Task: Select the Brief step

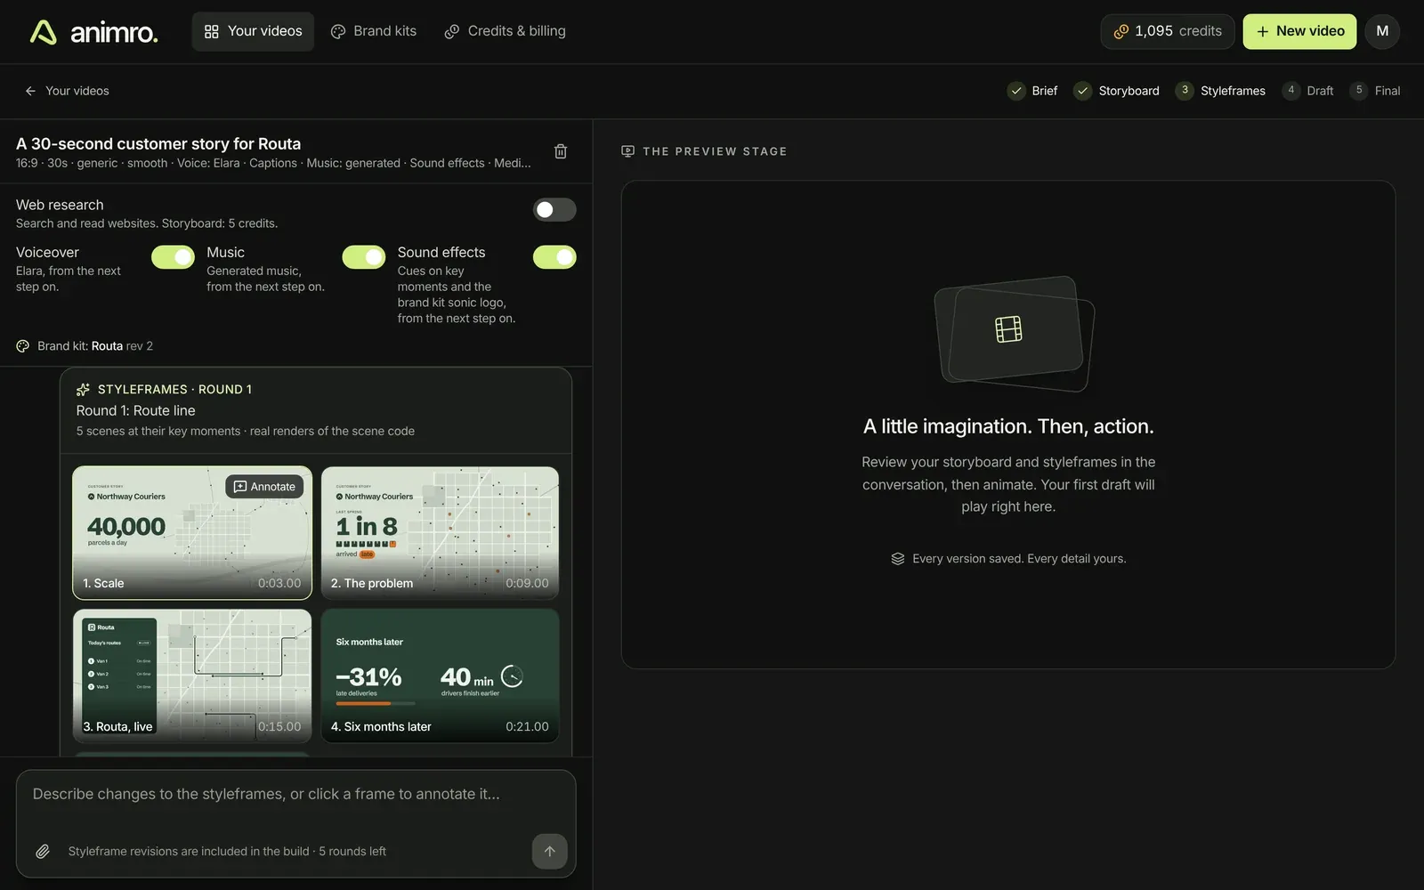Action: click(1032, 91)
